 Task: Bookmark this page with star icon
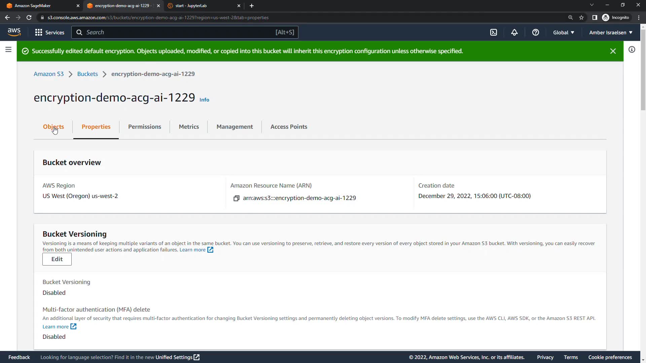581,17
